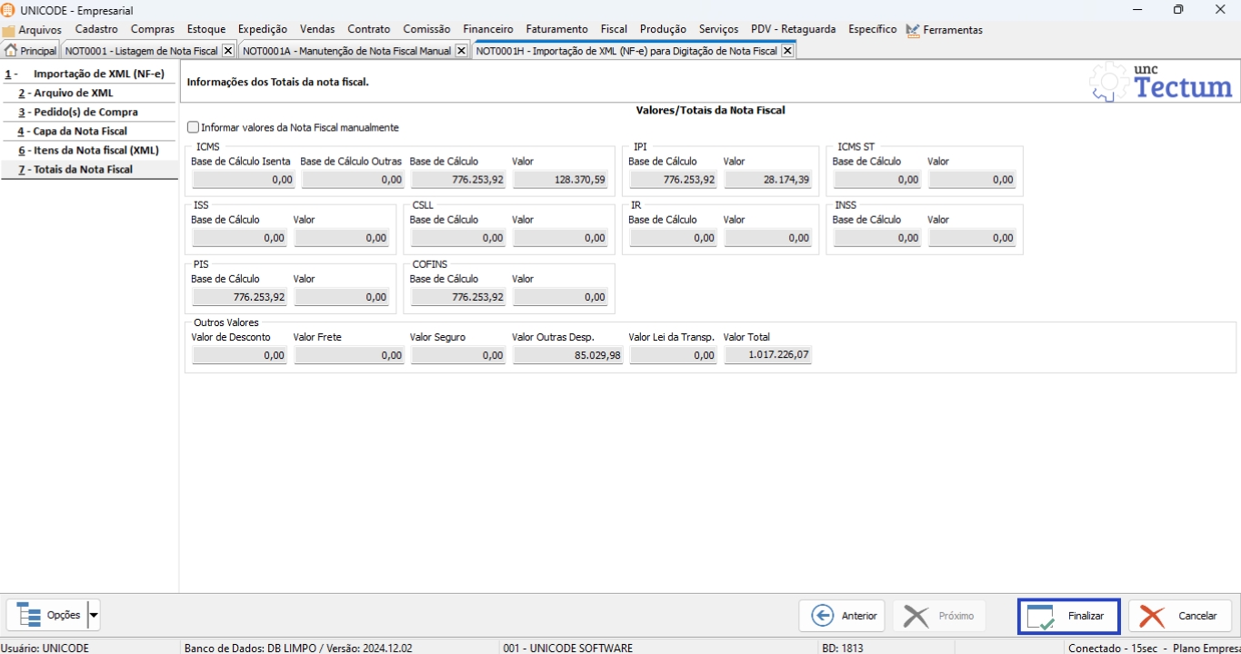The width and height of the screenshot is (1241, 654).
Task: Enable Informar valores da Nota Fiscal manualmente
Action: tap(193, 128)
